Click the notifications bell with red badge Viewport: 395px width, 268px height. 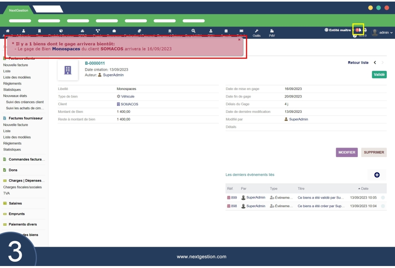(x=360, y=30)
